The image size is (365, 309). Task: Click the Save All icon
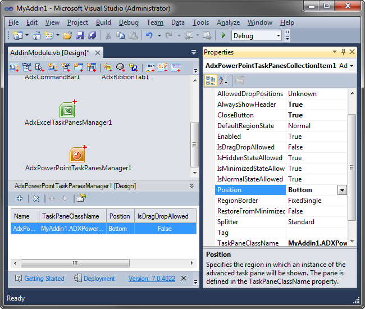[x=92, y=35]
